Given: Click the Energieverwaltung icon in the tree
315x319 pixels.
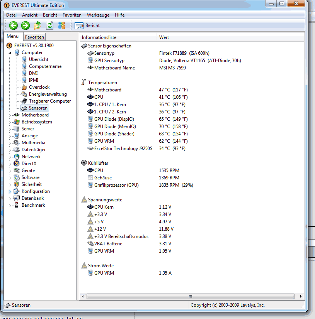Looking at the screenshot, I should click(x=24, y=94).
